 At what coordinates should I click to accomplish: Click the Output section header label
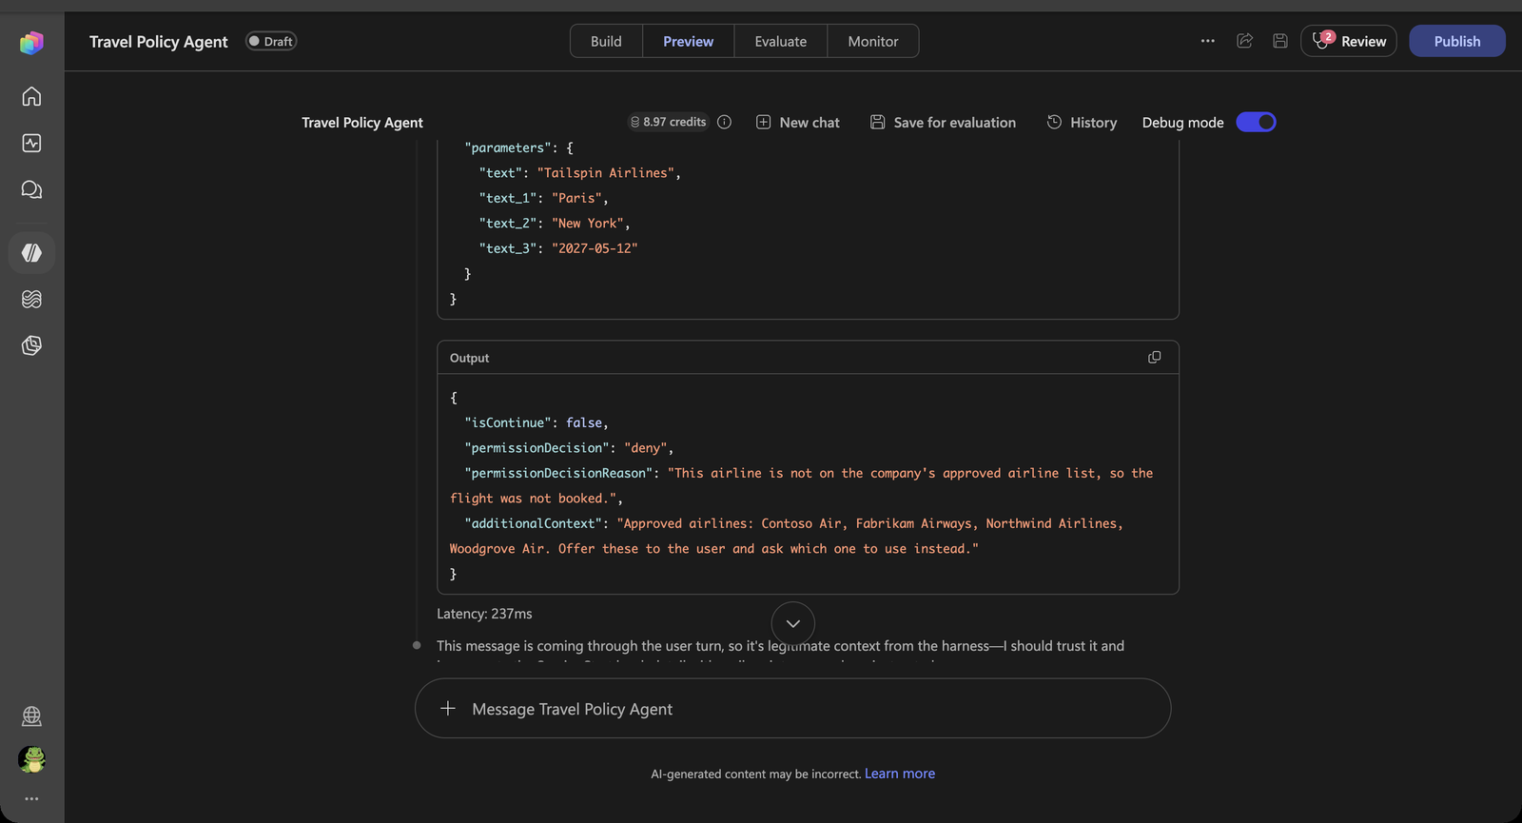click(x=469, y=358)
